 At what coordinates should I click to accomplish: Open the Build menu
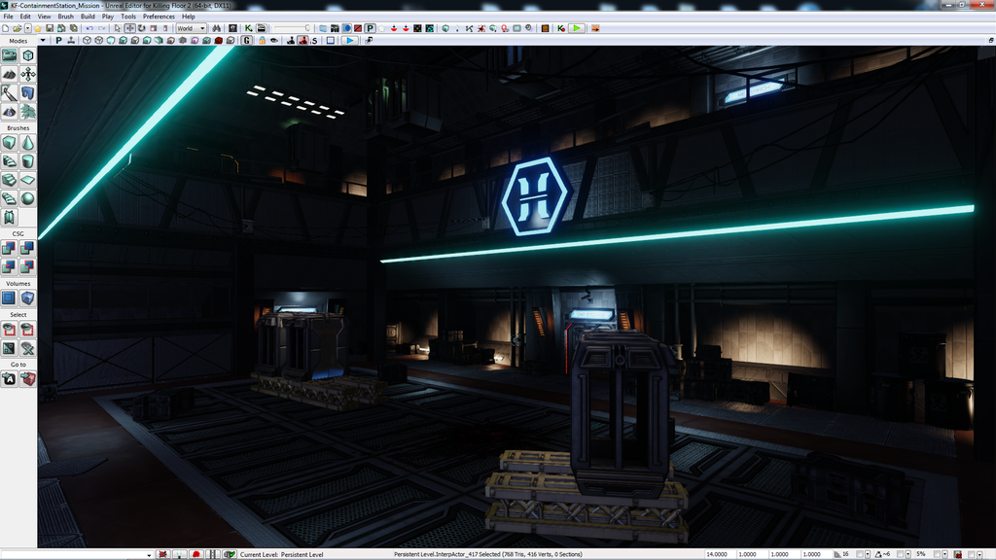pos(88,17)
